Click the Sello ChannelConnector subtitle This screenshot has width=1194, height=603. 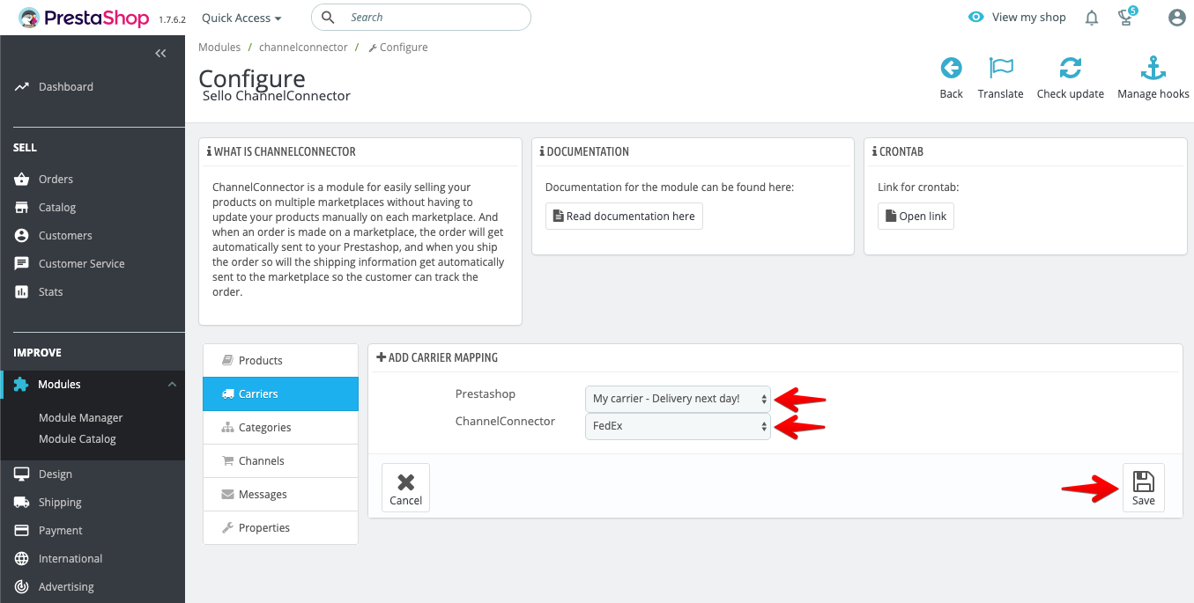tap(277, 96)
